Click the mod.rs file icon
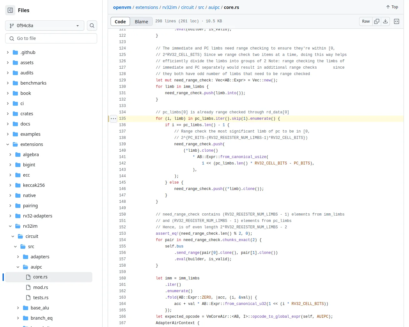409x327 pixels. pyautogui.click(x=28, y=287)
